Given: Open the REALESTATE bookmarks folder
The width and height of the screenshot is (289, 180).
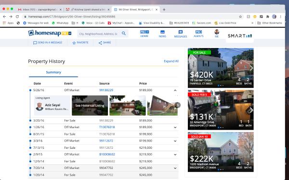Looking at the screenshot, I should [x=179, y=23].
